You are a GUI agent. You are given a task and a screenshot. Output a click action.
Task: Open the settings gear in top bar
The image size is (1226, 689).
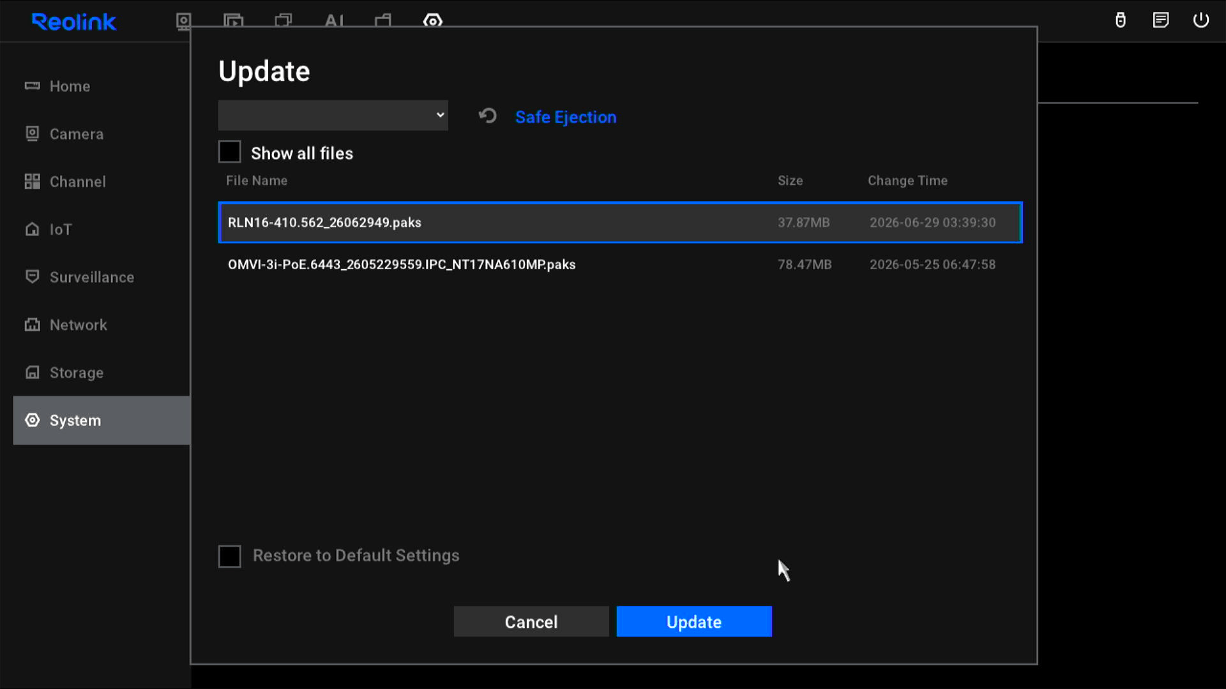[x=433, y=21]
